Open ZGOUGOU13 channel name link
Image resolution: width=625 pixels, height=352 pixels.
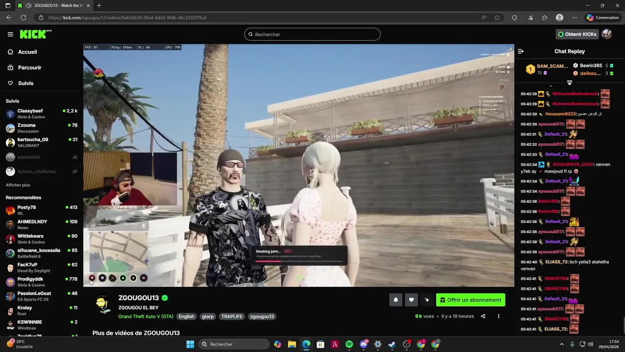[139, 298]
